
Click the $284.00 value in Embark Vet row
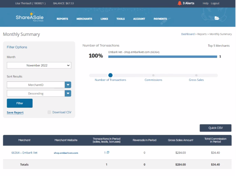coord(181,153)
